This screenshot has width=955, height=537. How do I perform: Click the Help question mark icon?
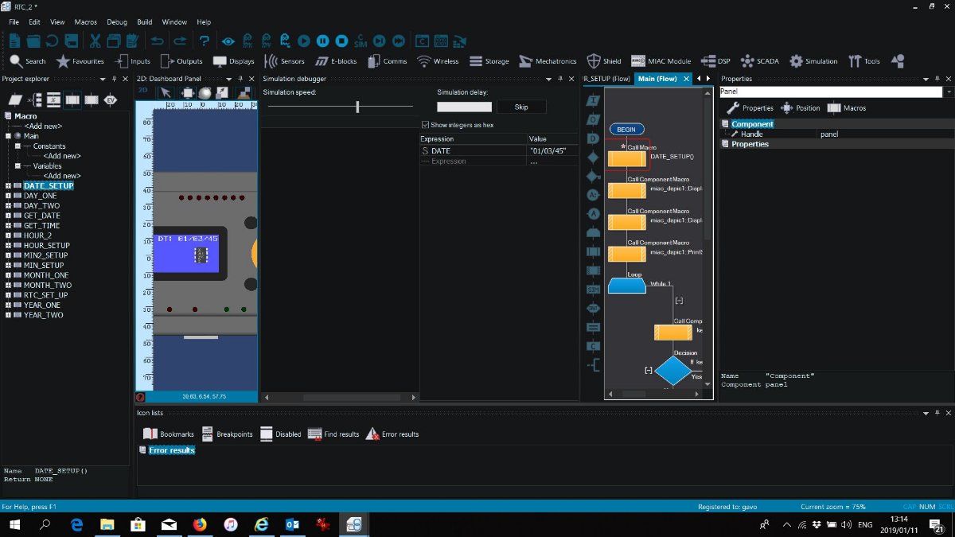coord(205,41)
